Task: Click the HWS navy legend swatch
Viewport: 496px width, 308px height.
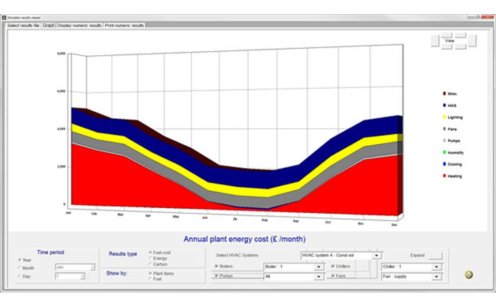Action: 444,105
